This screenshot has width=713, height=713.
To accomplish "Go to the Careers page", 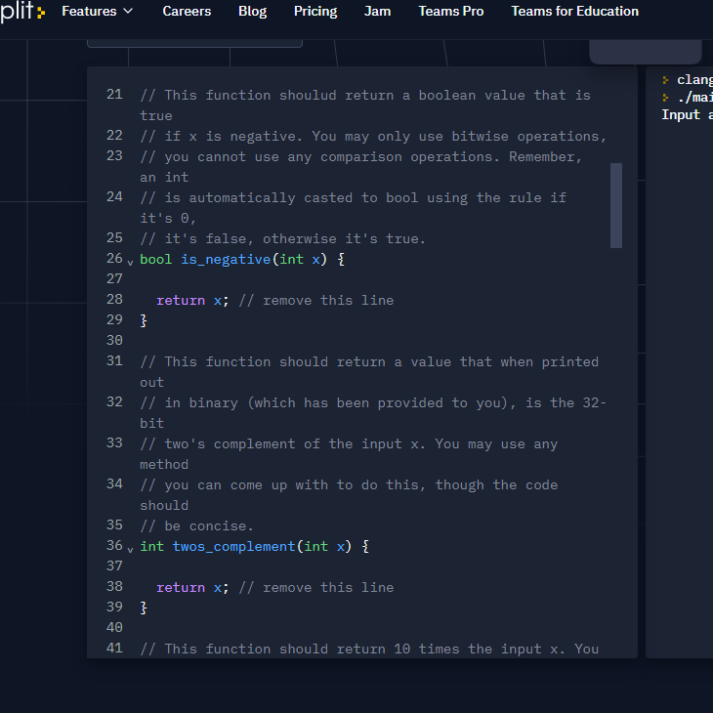I will (186, 12).
